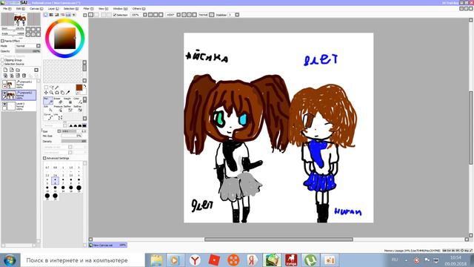Viewport: 474px width, 267px height.
Task: Select the Edit tool in tool tray
Action: click(48, 109)
